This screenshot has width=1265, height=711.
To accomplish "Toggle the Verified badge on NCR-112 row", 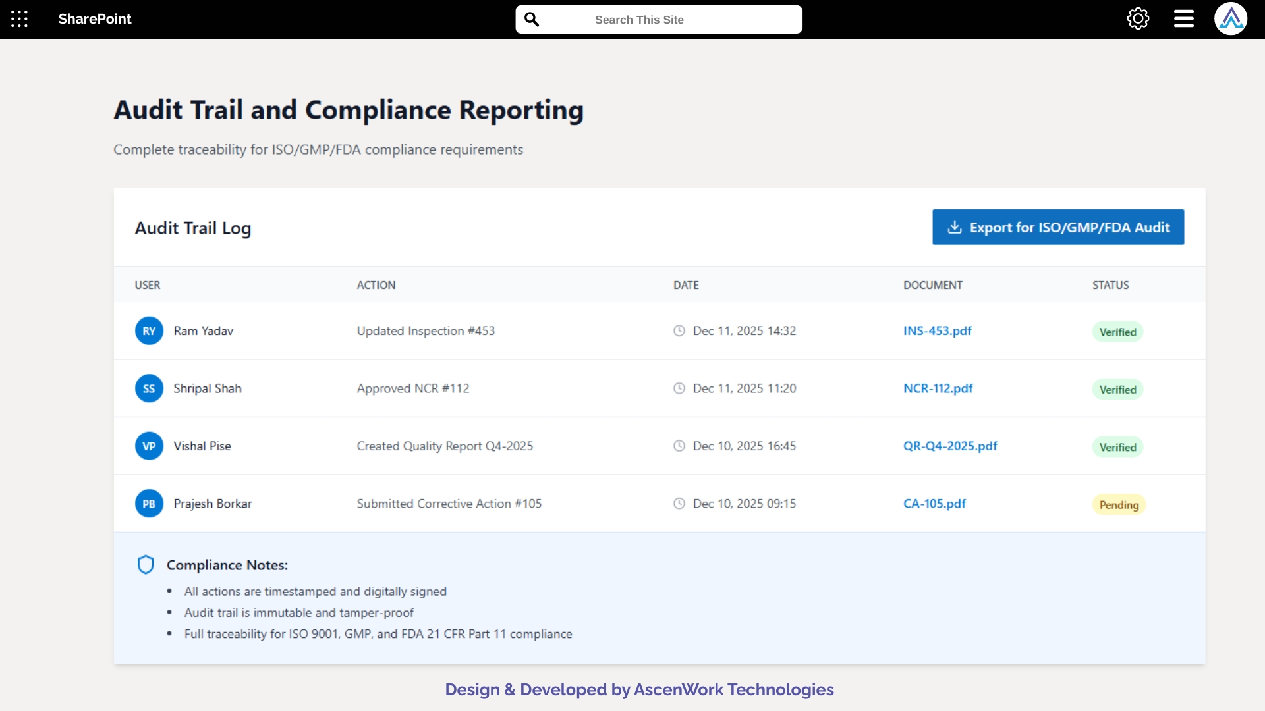I will [1117, 389].
